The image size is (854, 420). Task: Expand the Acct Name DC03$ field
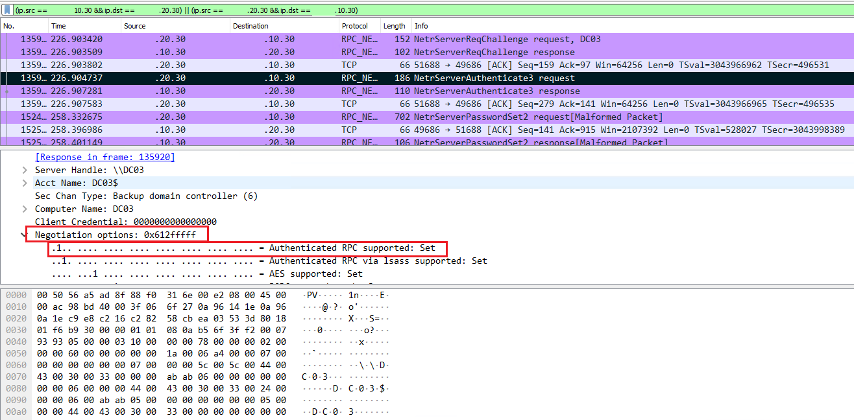tap(24, 182)
